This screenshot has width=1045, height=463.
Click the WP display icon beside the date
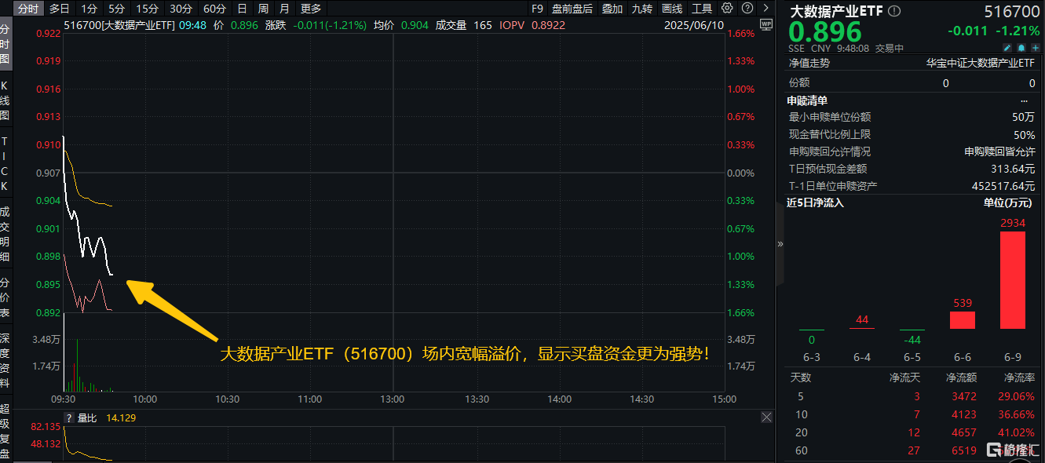pyautogui.click(x=766, y=25)
